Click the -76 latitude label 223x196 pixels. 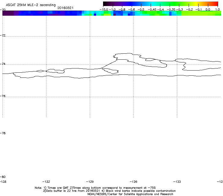click(x=3, y=96)
